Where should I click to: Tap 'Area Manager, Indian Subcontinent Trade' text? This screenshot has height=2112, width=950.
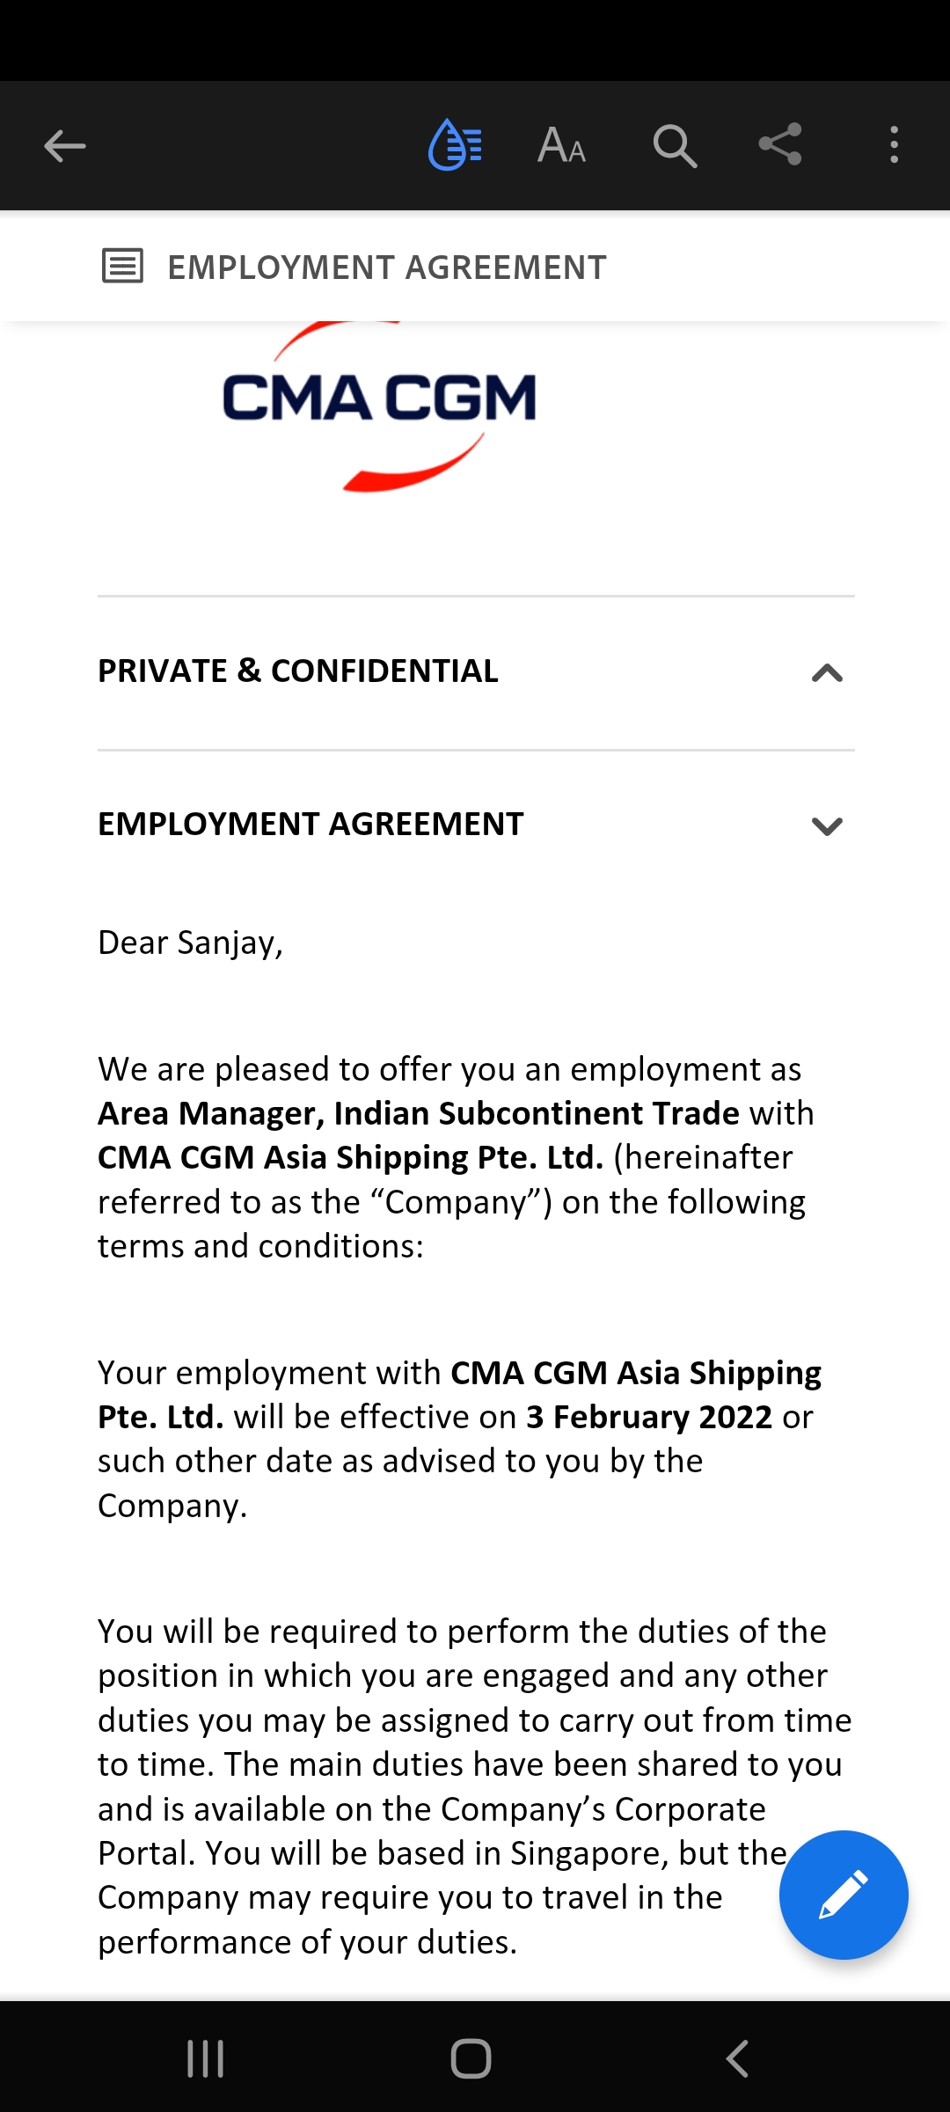click(x=419, y=1113)
